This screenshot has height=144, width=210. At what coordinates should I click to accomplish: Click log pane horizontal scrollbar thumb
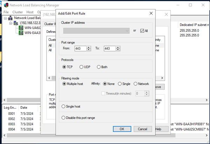[91, 135]
